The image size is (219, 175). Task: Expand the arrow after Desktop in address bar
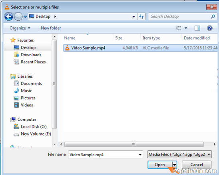[x=55, y=17]
